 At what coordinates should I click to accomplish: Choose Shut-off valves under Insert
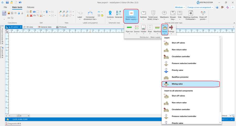(191, 43)
